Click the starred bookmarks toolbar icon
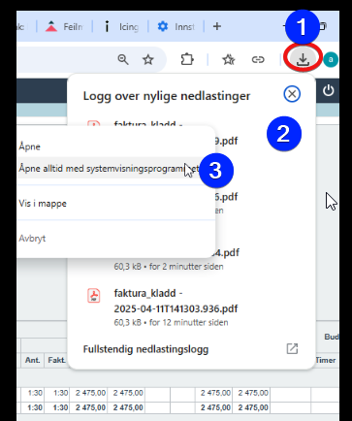The image size is (352, 421). click(229, 59)
